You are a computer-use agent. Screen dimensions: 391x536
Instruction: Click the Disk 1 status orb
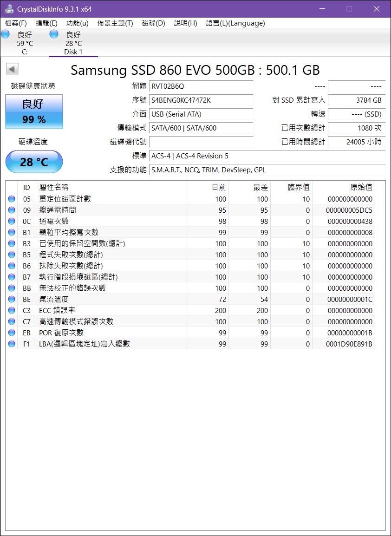[54, 34]
